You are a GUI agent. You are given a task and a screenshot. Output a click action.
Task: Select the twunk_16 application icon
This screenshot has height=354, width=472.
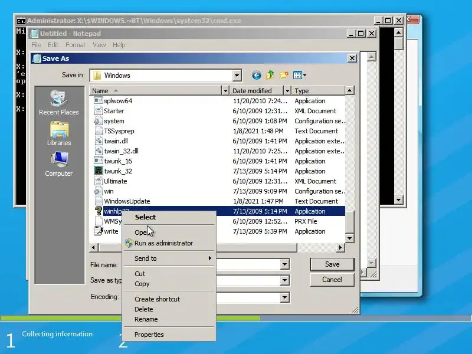pos(99,160)
